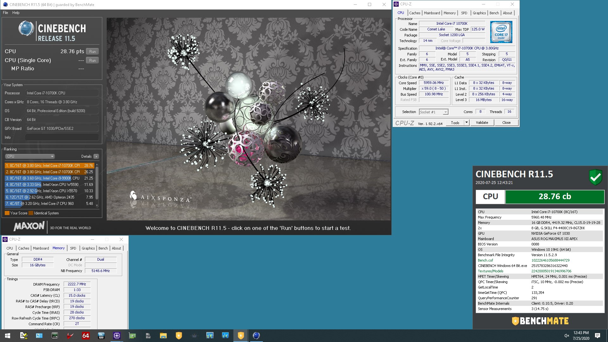Open the first BenchMate shield taskbar icon
Screen dimensions: 608x342
pyautogui.click(x=179, y=336)
